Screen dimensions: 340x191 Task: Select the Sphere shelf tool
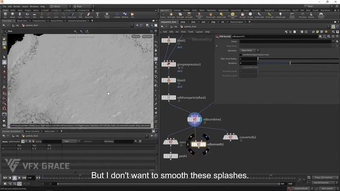click(13, 15)
